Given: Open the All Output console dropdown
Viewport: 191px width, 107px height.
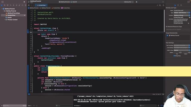Looking at the screenshot, I should tap(77, 106).
